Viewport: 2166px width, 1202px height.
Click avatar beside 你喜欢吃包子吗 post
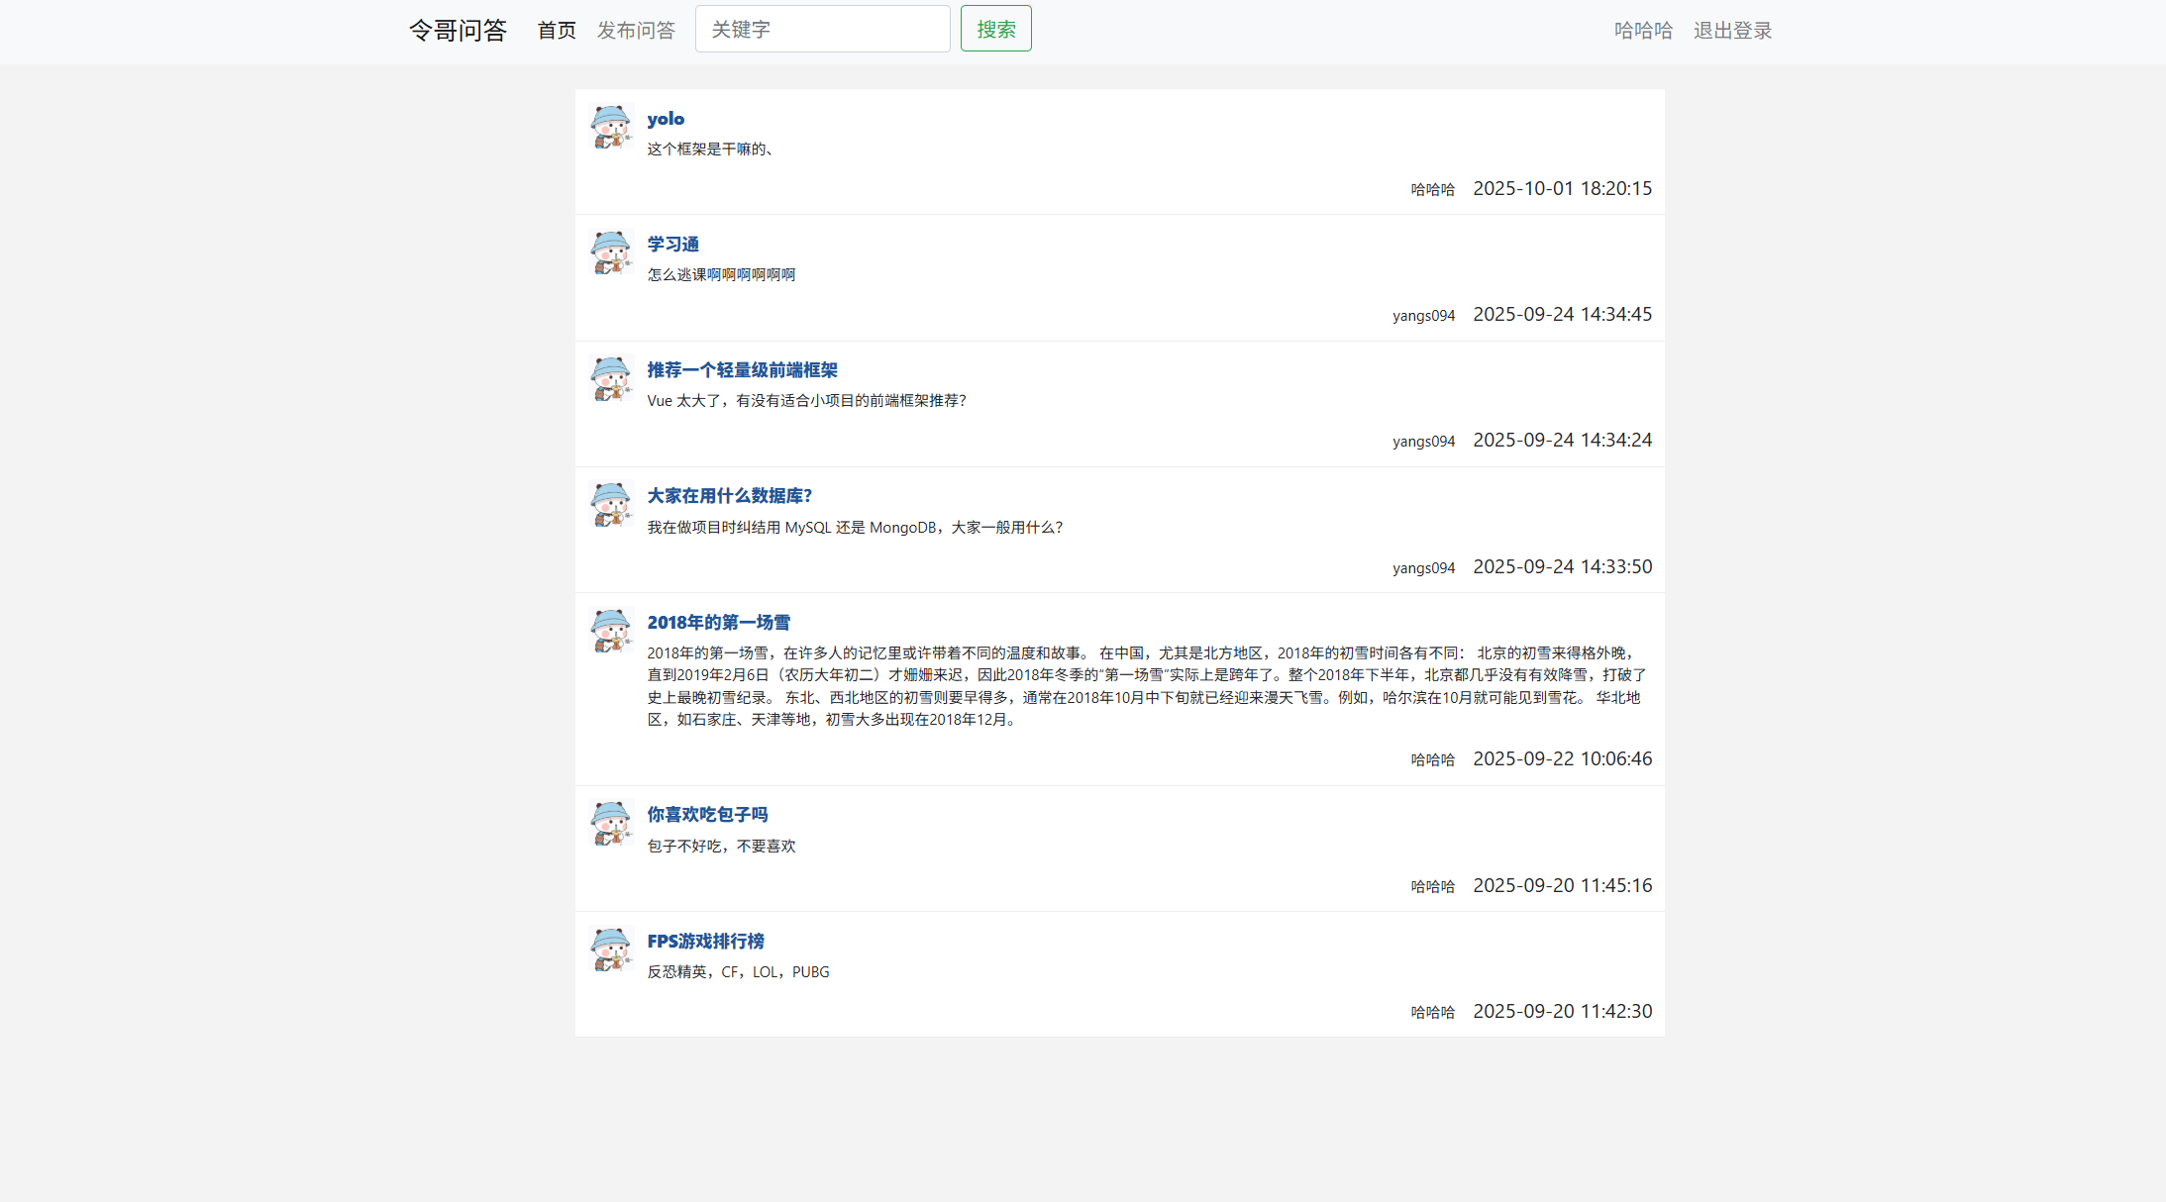click(610, 823)
